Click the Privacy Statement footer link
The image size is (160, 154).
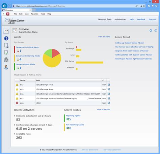coord(90,150)
